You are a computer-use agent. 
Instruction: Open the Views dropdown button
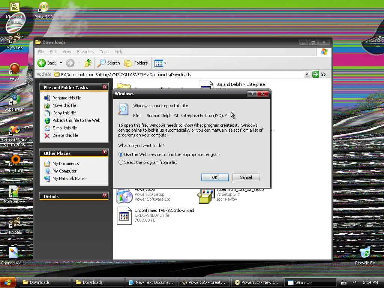point(160,63)
